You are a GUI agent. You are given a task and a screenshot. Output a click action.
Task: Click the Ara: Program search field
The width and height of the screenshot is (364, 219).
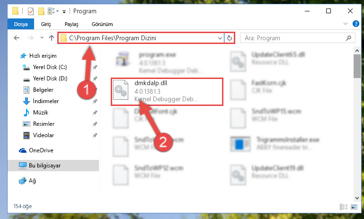pyautogui.click(x=297, y=38)
